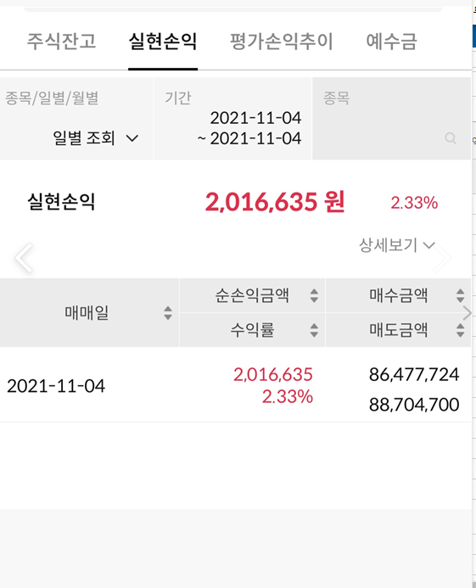476x588 pixels.
Task: Open the 일별 조회 dropdown
Action: (96, 138)
